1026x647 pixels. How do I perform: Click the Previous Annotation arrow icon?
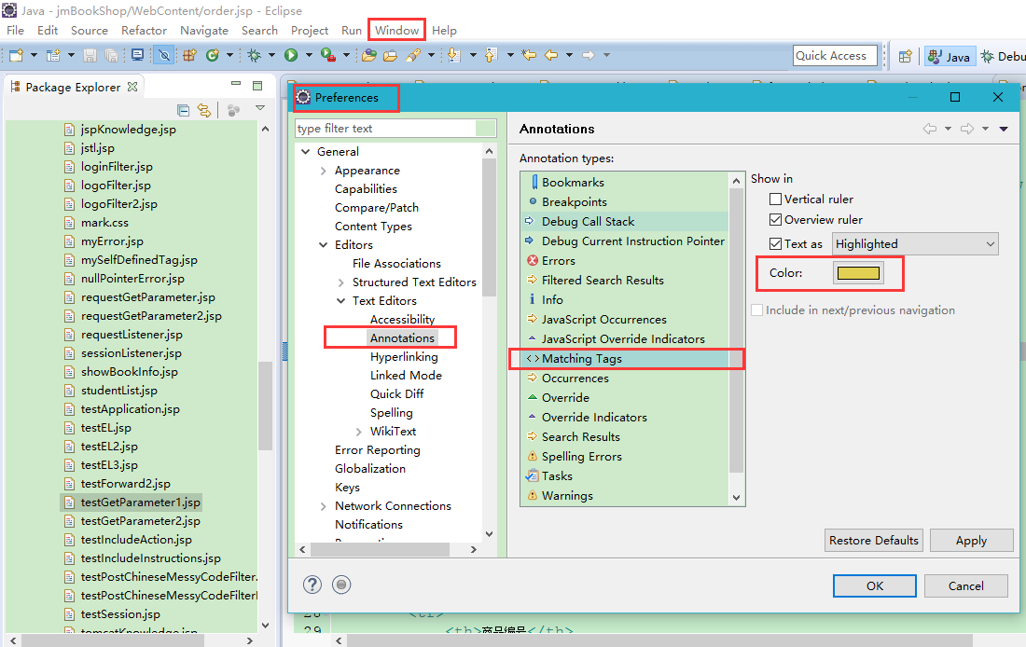click(491, 56)
